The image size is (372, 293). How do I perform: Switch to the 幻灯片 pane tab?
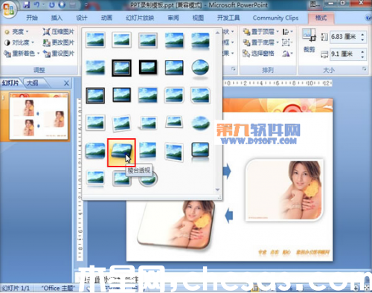[x=10, y=83]
